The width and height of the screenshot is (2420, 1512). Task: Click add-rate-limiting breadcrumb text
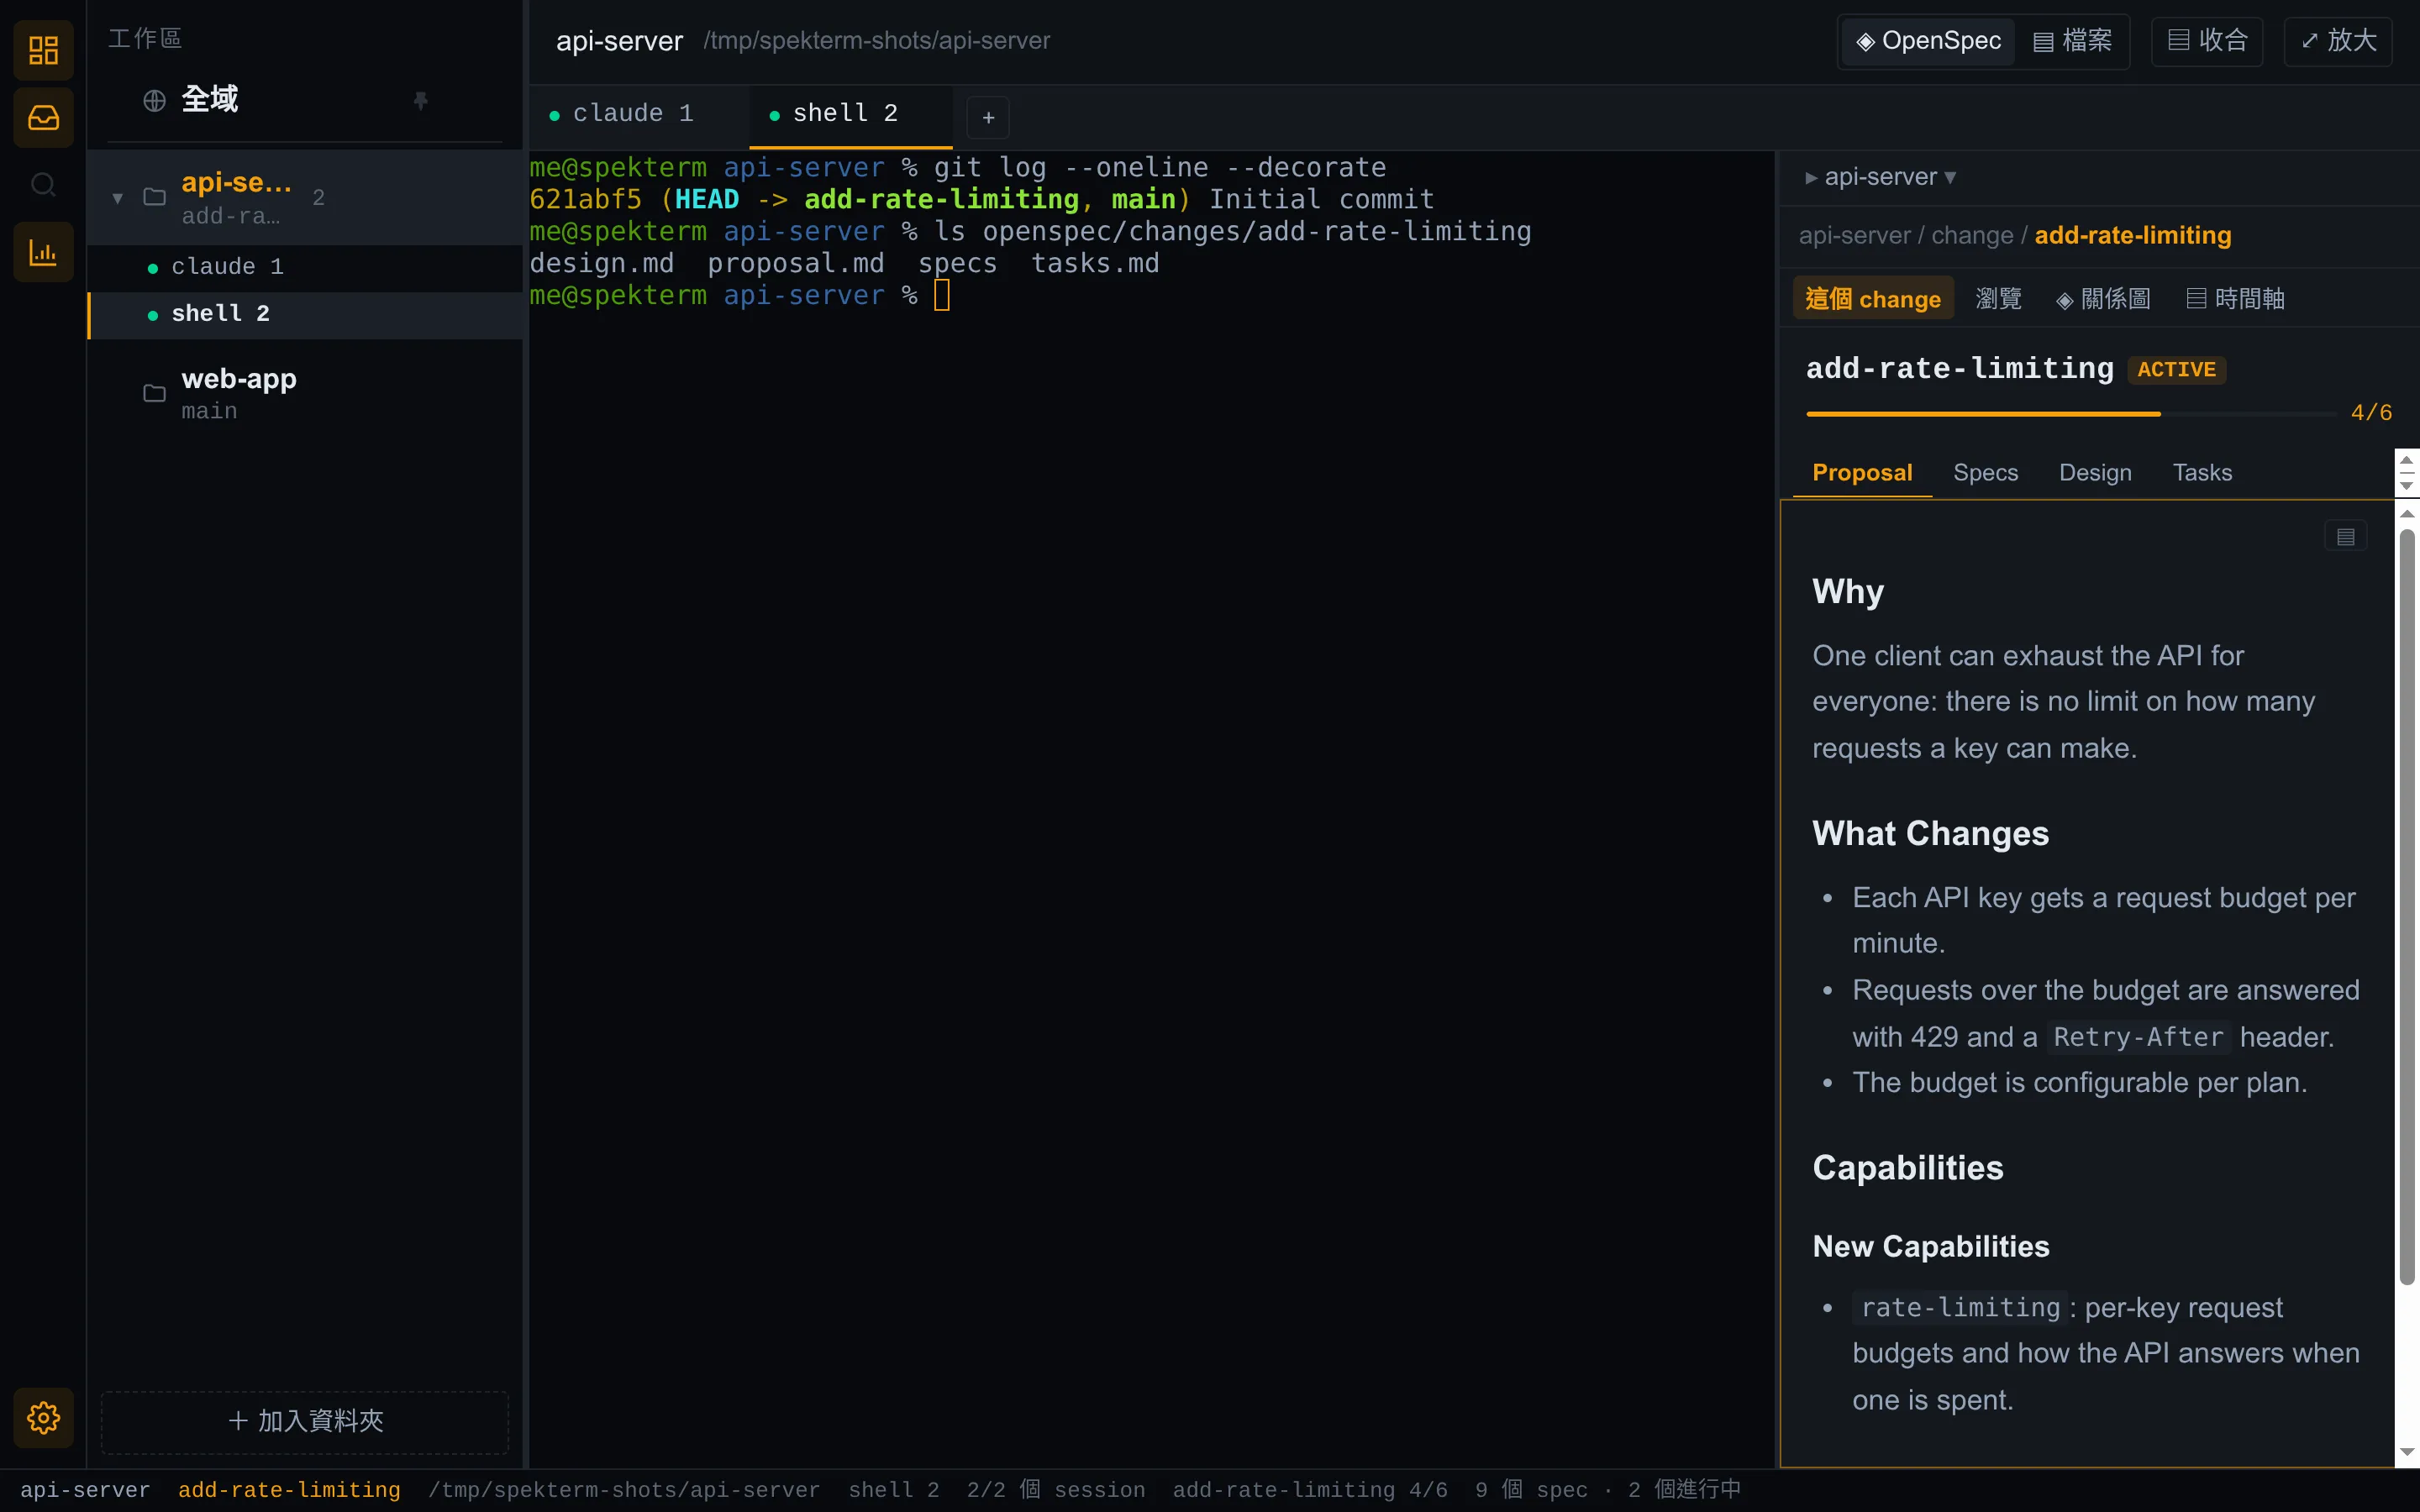point(2132,236)
